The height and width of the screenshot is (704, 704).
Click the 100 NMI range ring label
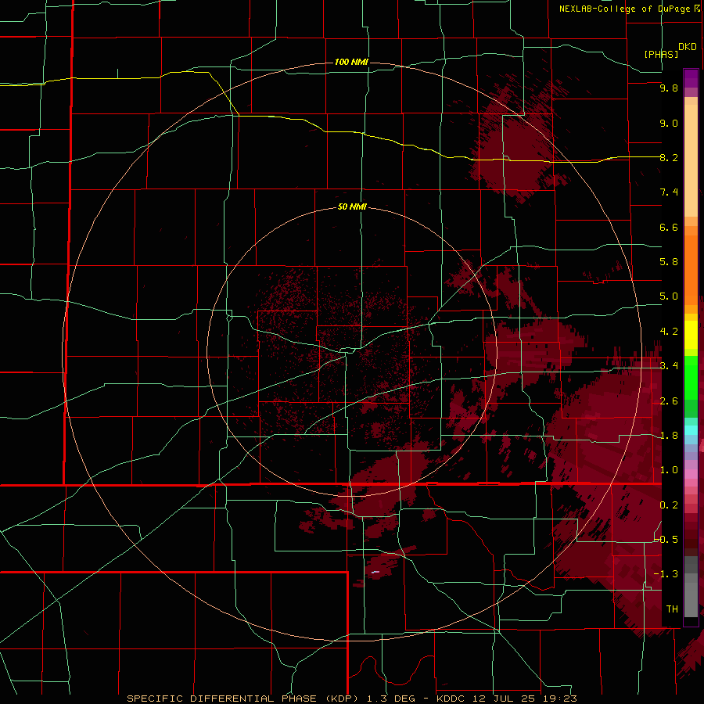(x=351, y=62)
